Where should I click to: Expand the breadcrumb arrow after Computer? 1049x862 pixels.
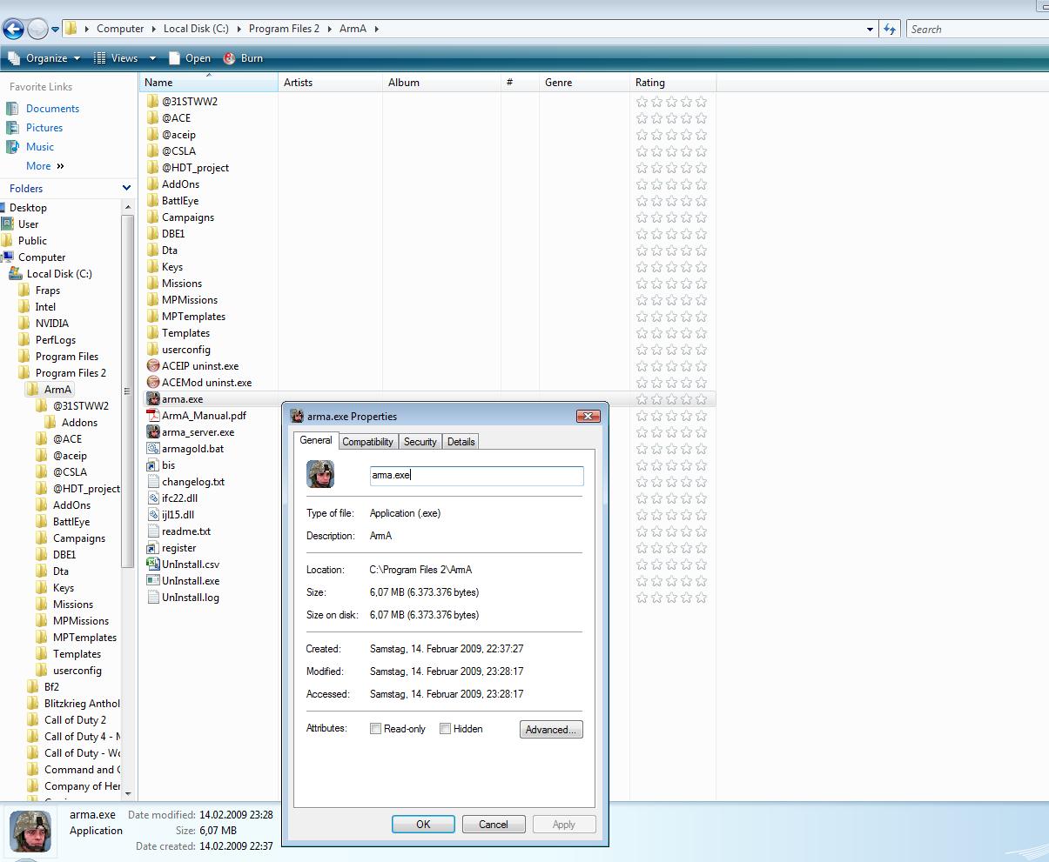(154, 29)
